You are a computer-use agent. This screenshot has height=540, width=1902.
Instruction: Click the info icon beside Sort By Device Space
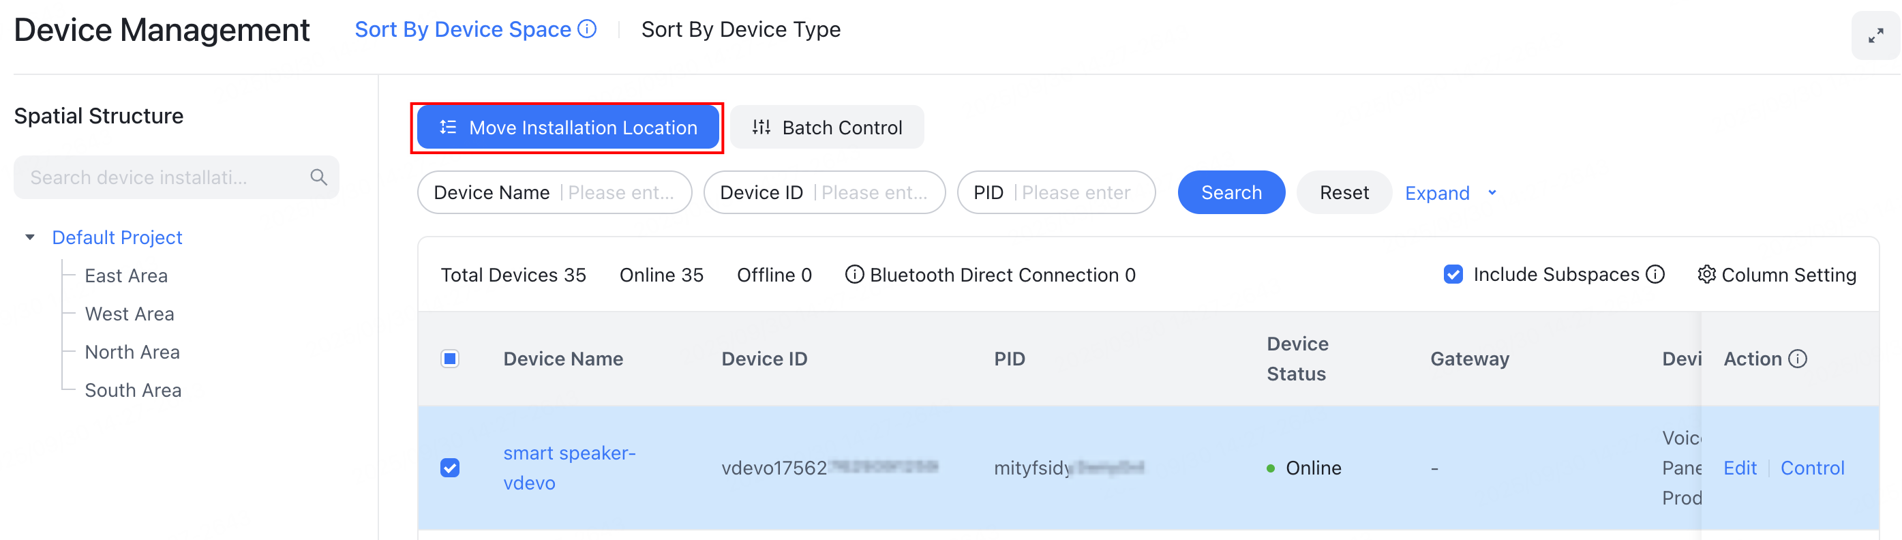coord(586,29)
